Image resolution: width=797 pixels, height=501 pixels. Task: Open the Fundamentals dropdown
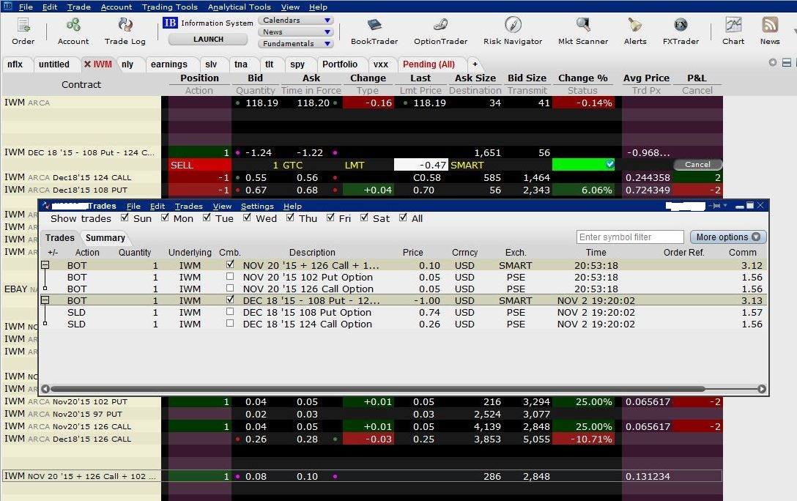tap(296, 44)
